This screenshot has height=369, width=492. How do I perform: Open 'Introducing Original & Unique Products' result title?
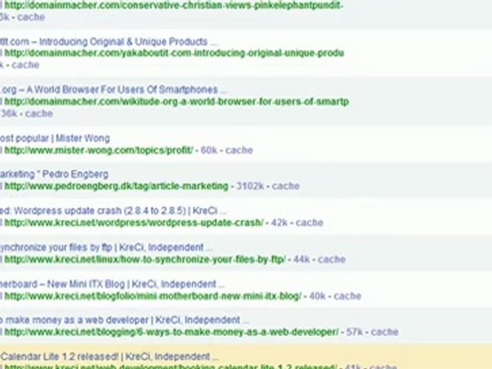(x=109, y=42)
